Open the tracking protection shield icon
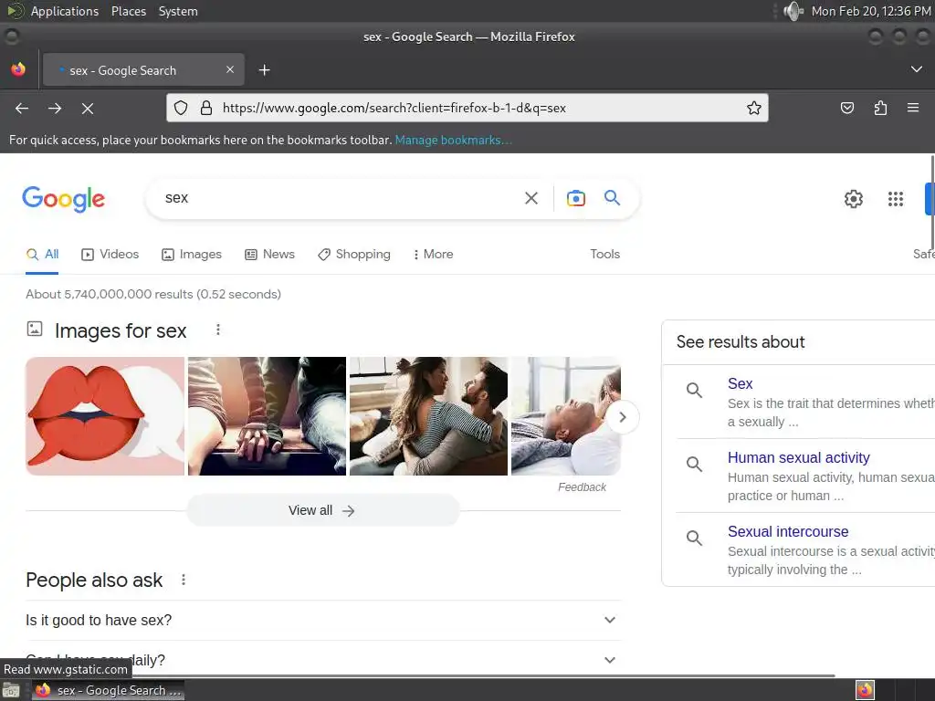This screenshot has height=701, width=935. coord(181,108)
